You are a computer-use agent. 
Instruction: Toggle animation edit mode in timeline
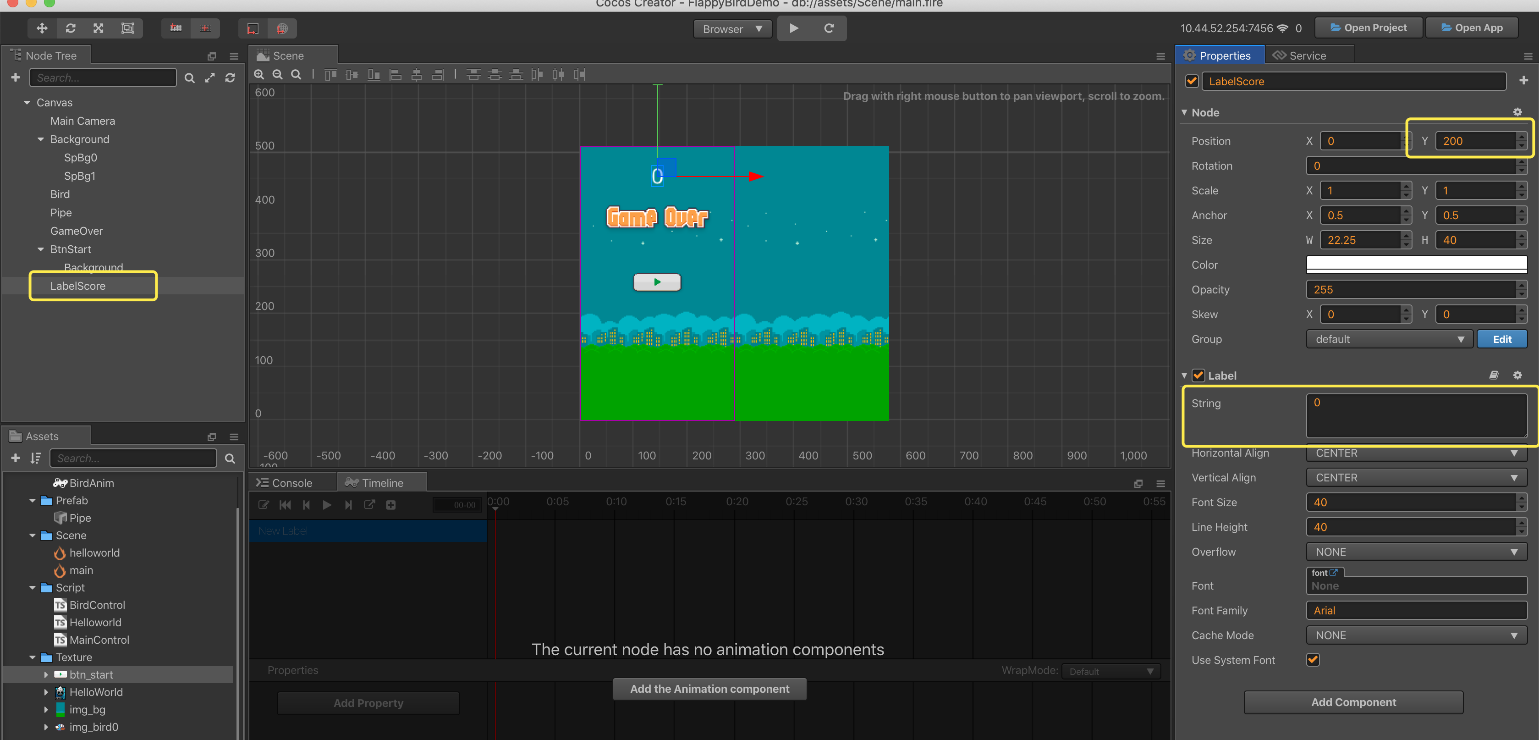264,505
